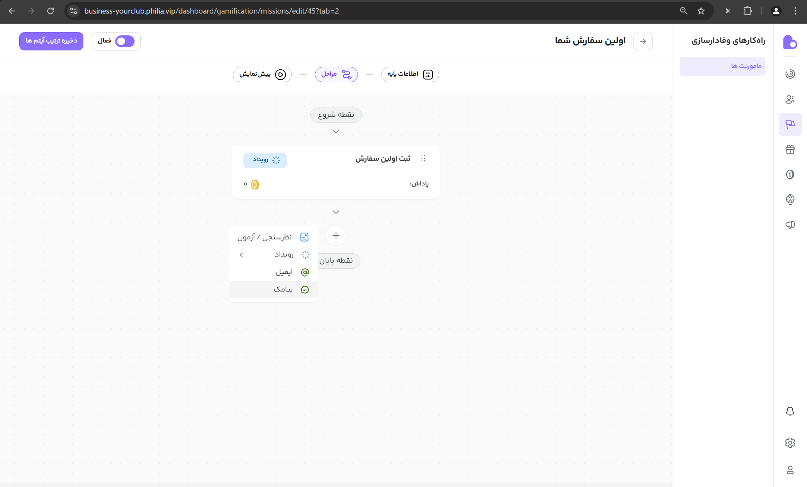Click the coin points sidebar icon

(790, 174)
